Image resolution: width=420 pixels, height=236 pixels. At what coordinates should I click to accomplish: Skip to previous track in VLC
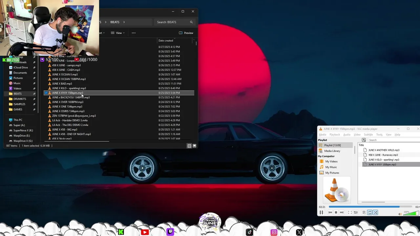point(330,212)
